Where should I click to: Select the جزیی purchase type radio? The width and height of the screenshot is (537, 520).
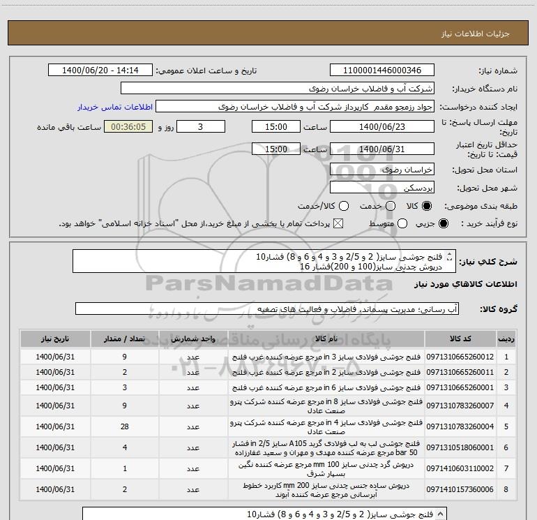(443, 223)
